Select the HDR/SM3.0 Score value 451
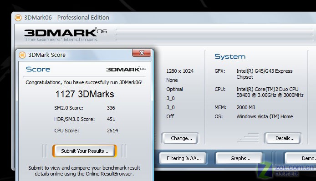Viewport: 316px width, 181px height. pos(111,119)
